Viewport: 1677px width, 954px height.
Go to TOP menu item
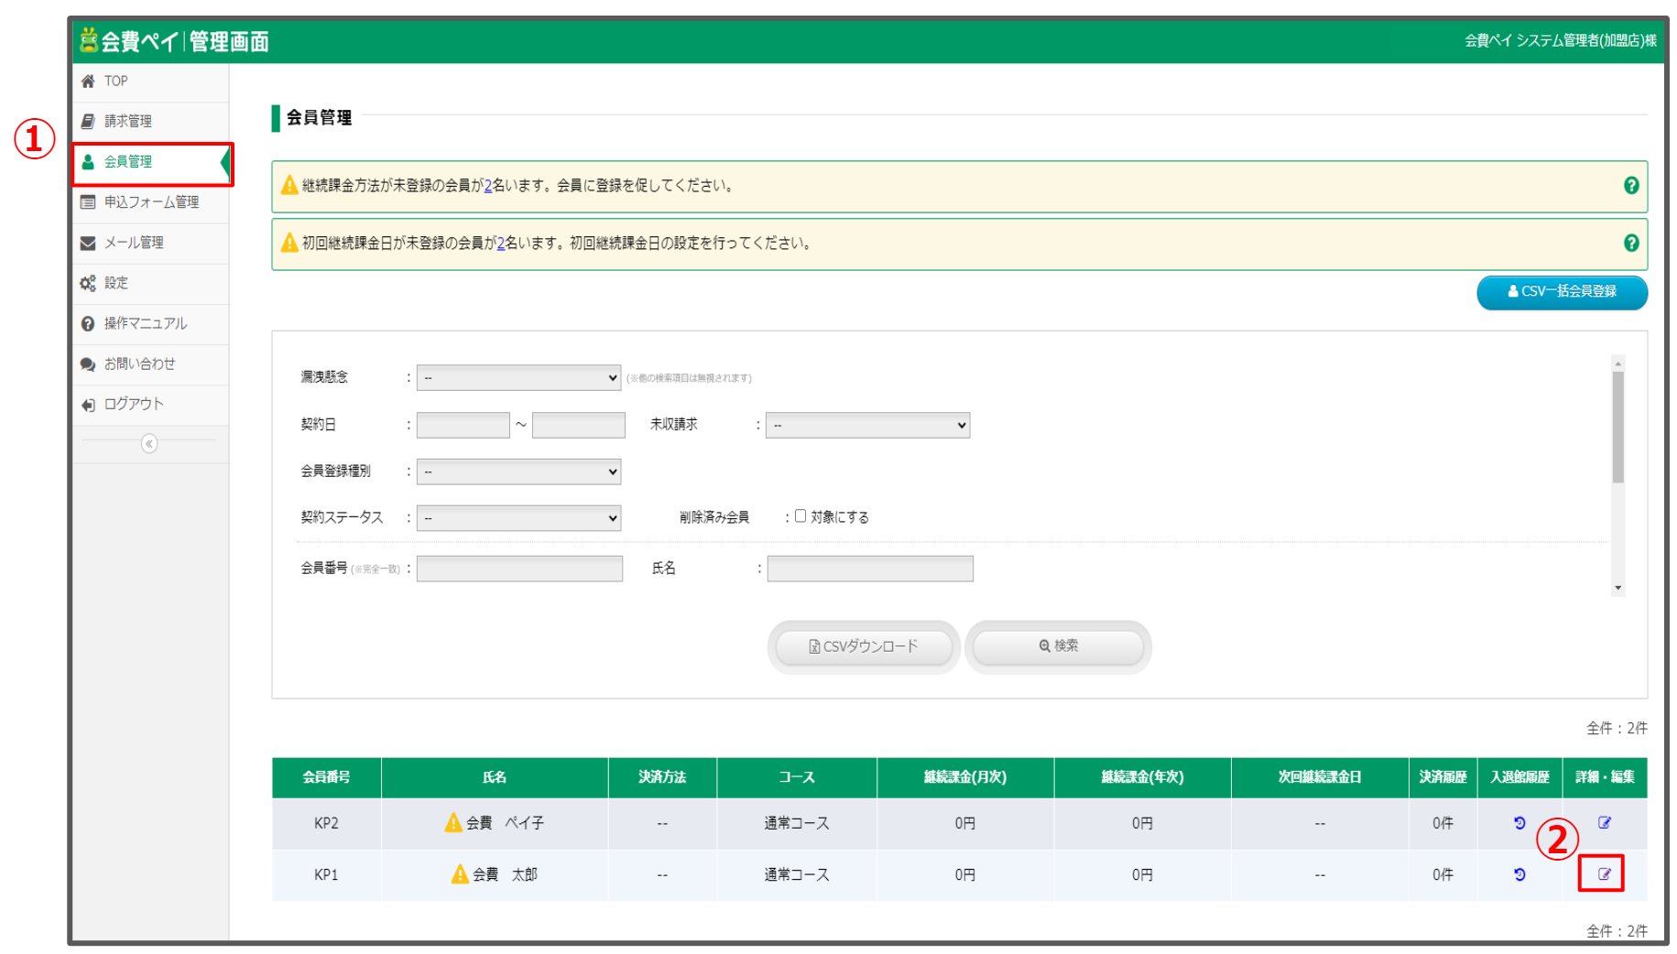point(151,81)
